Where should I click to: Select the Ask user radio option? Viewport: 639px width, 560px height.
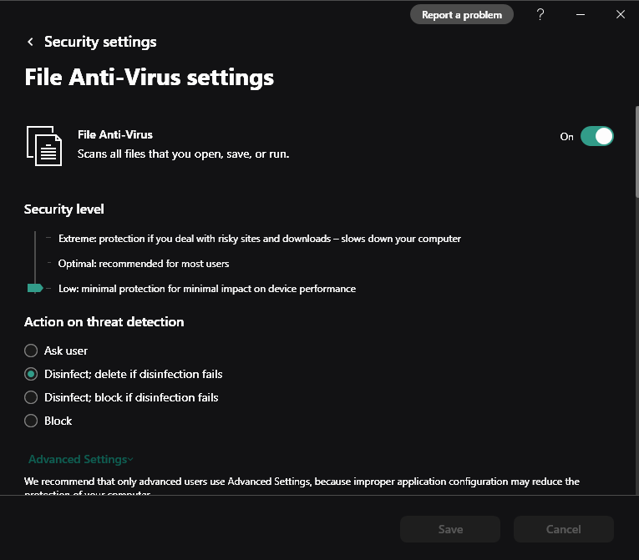point(31,351)
